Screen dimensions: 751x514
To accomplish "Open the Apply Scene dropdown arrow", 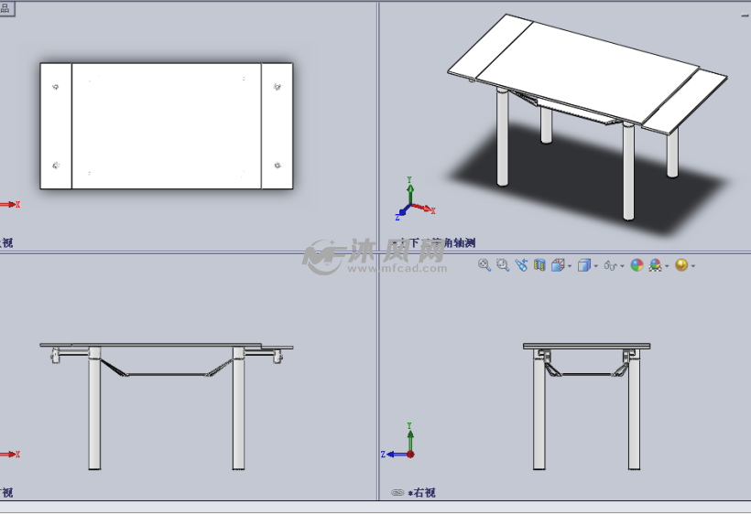I will point(667,266).
